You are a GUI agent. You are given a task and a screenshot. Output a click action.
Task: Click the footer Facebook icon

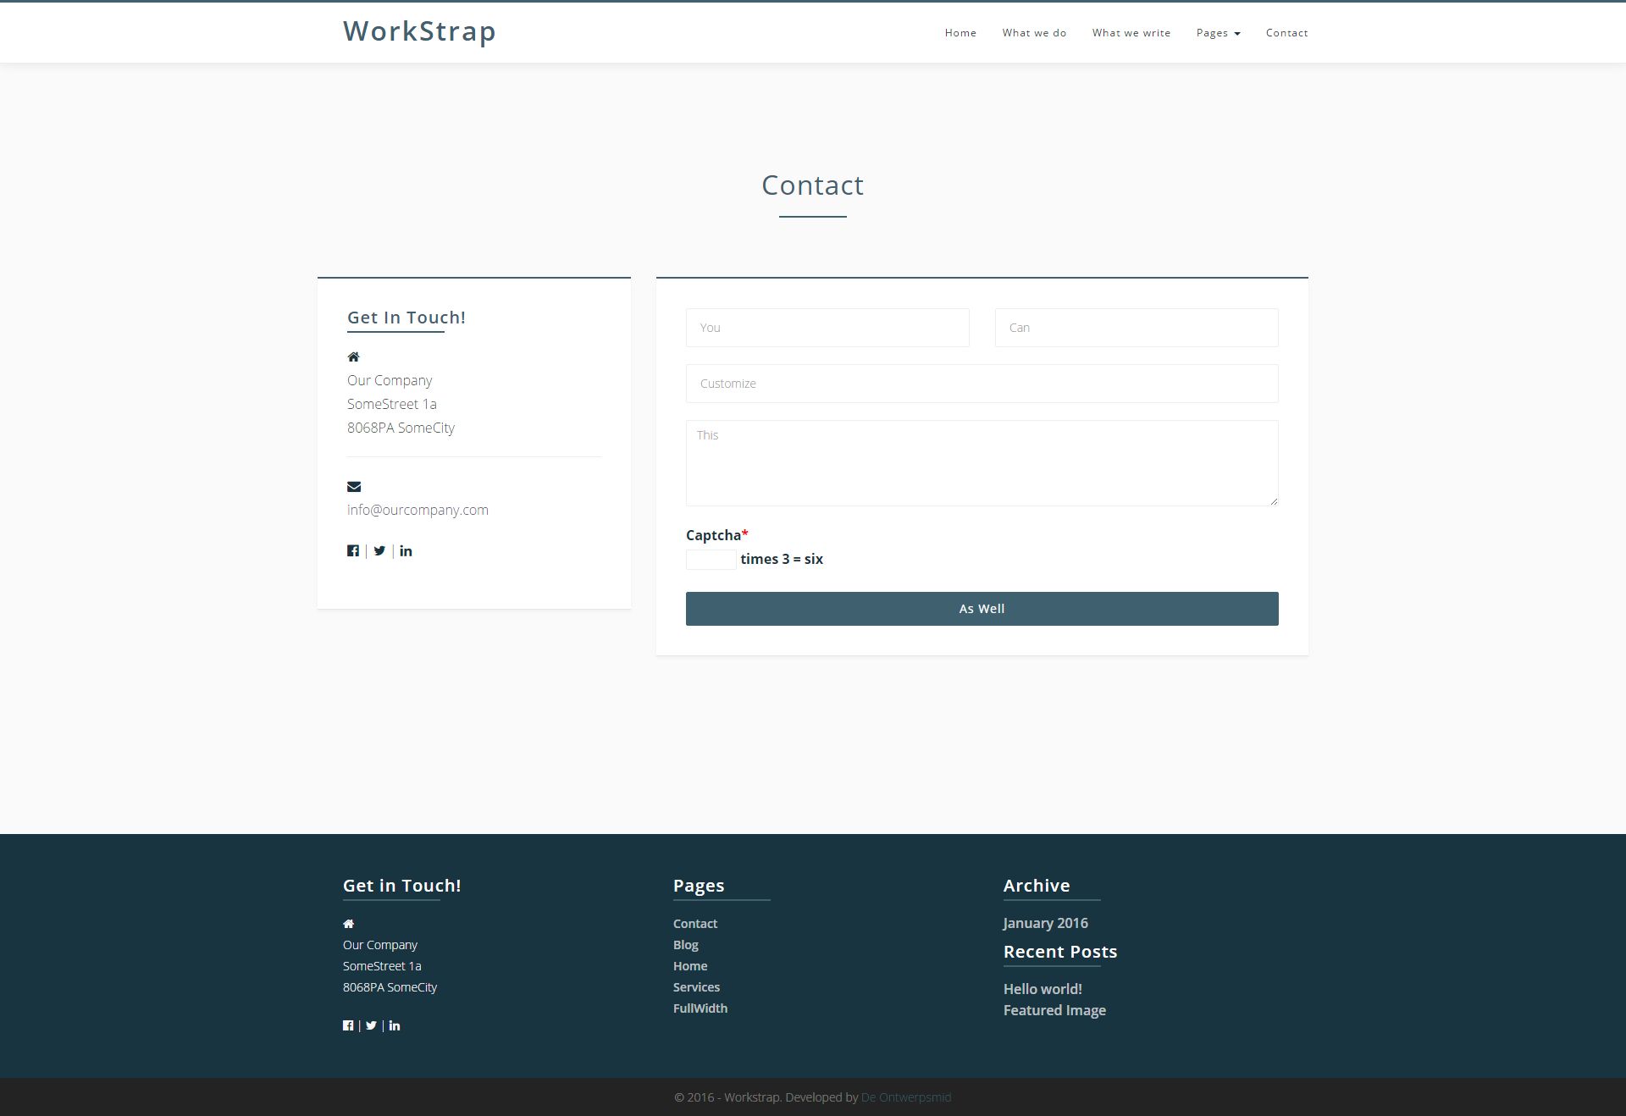(348, 1025)
